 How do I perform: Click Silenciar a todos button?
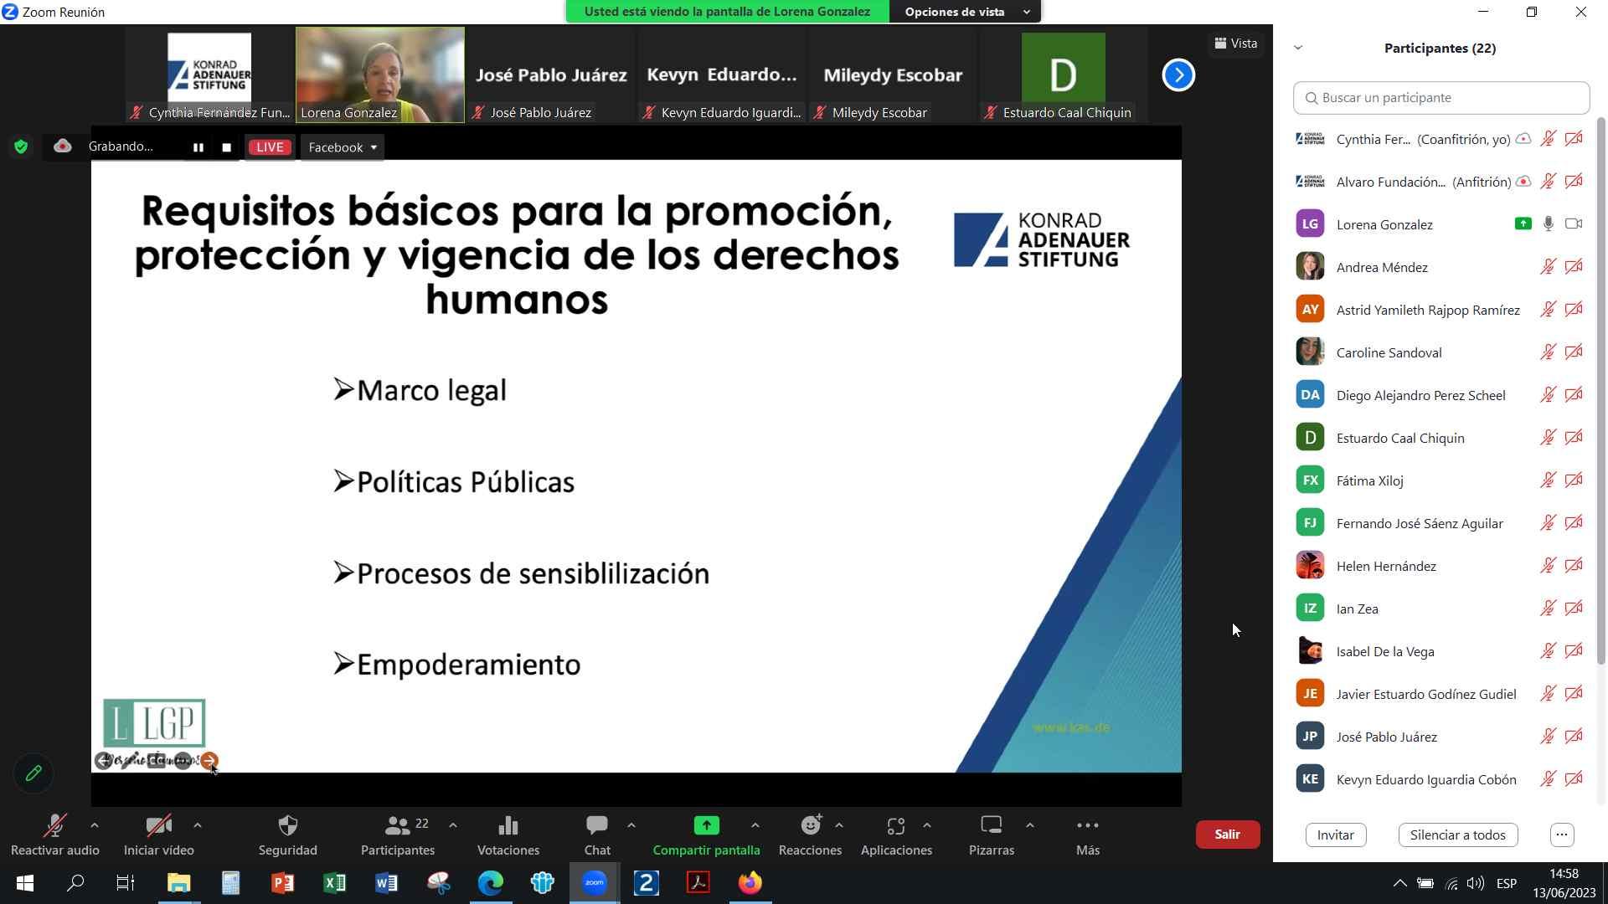[x=1457, y=835]
